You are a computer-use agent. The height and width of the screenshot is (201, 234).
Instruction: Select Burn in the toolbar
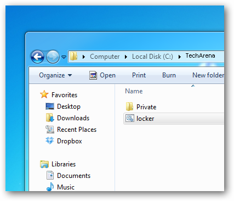point(169,75)
